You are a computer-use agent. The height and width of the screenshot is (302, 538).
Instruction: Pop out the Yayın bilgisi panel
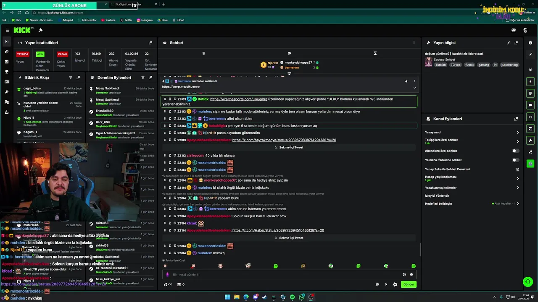(x=516, y=43)
